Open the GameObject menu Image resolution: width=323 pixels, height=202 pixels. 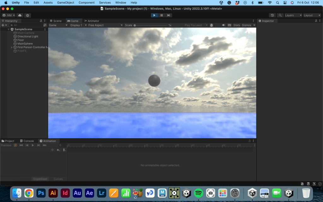(66, 3)
